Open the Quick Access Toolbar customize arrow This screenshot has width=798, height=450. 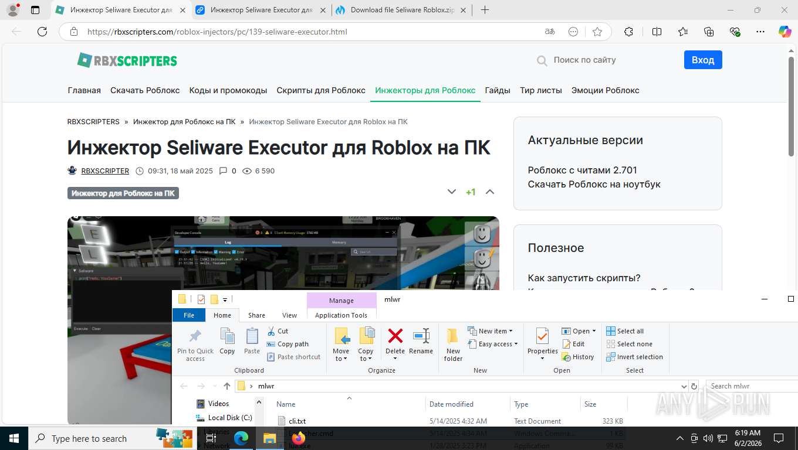(x=225, y=299)
